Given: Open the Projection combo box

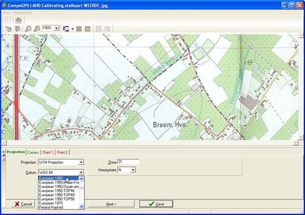Looking at the screenshot, I should click(x=61, y=162).
